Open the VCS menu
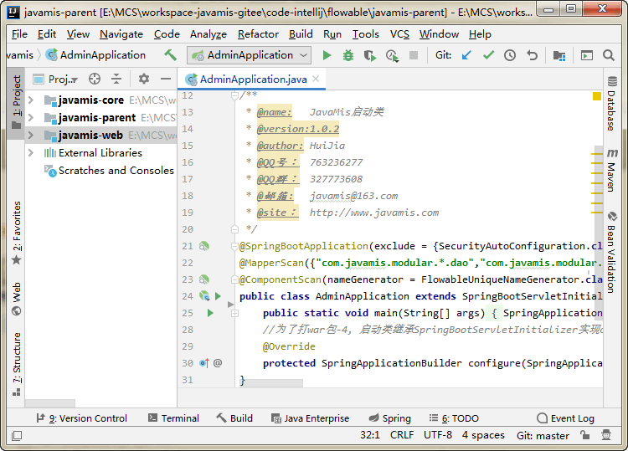The height and width of the screenshot is (451, 628). pyautogui.click(x=399, y=34)
